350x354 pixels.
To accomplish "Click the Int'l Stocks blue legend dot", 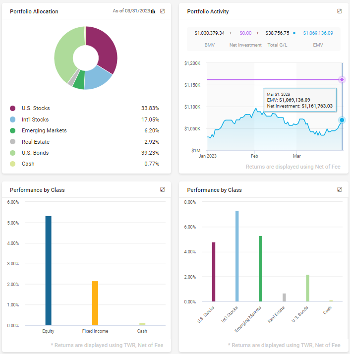I will pyautogui.click(x=13, y=119).
